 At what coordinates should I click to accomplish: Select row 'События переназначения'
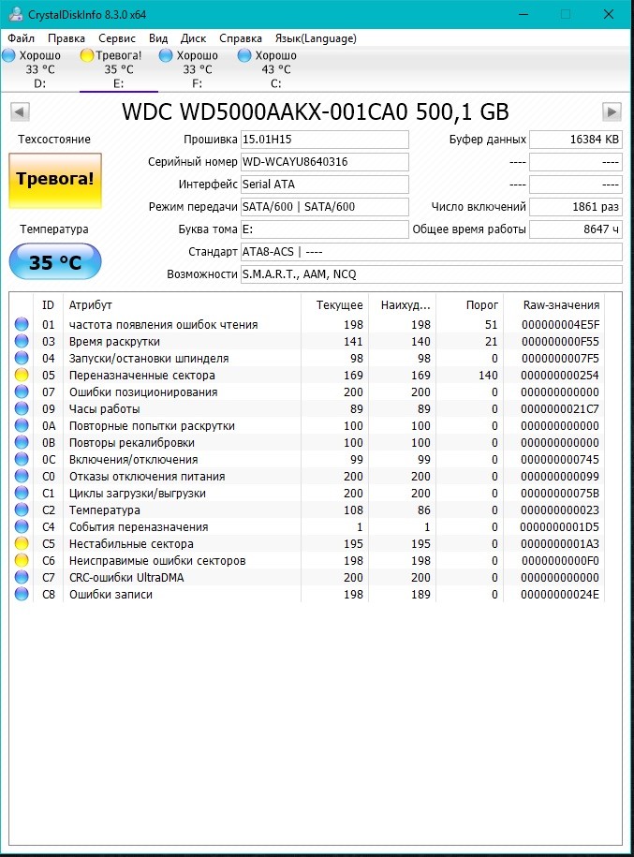pos(307,526)
